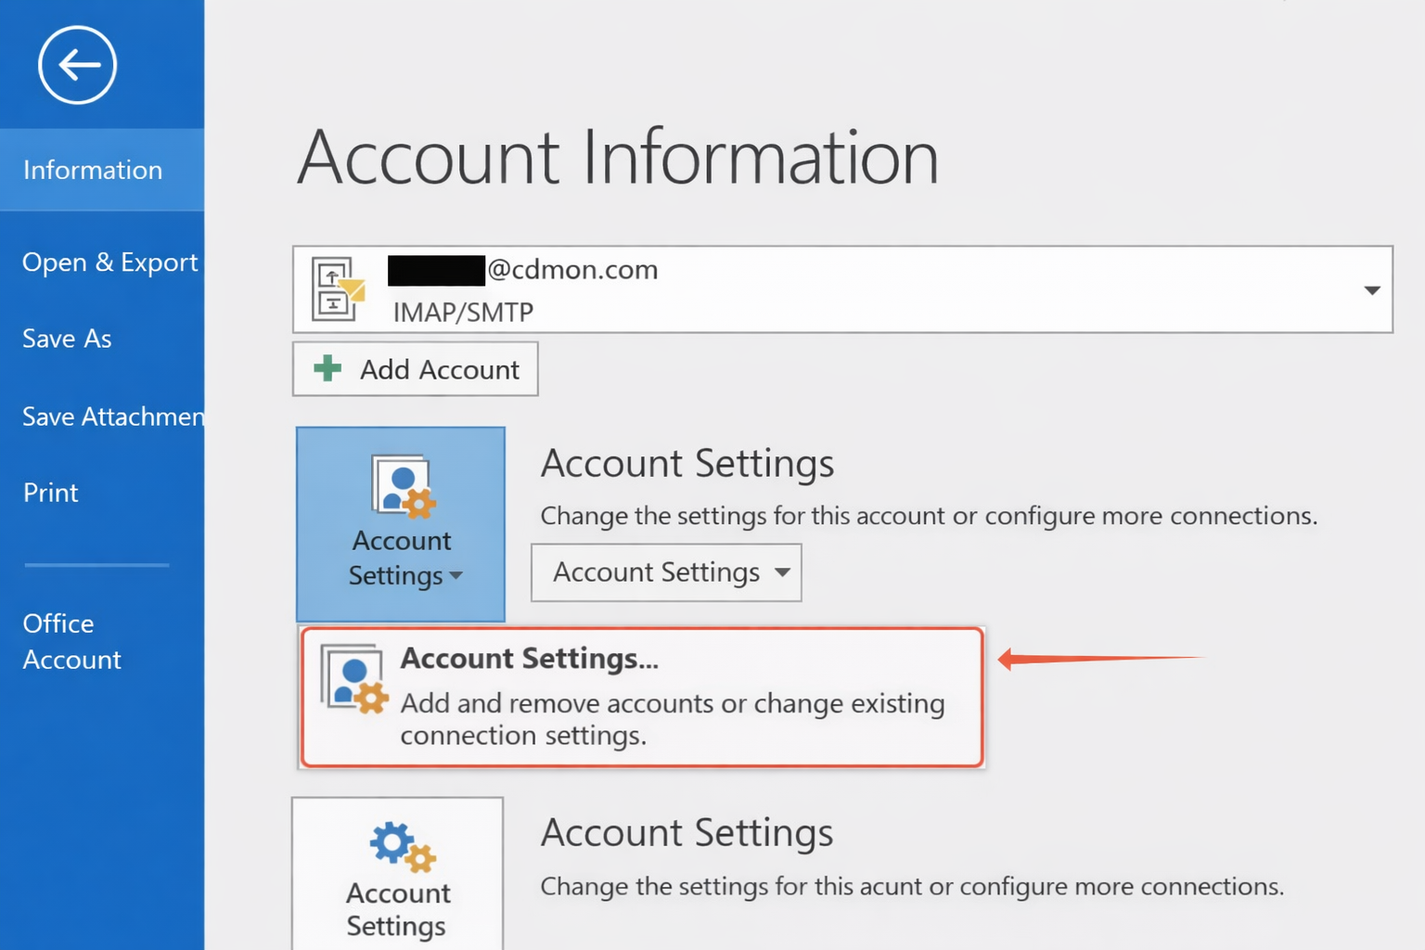The image size is (1425, 950).
Task: Click the blue and orange gears icon
Action: tap(402, 845)
